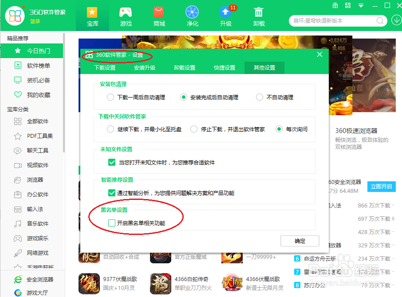Switch to 快捷设置 tab
Viewport: 402px width, 297px height.
(225, 67)
